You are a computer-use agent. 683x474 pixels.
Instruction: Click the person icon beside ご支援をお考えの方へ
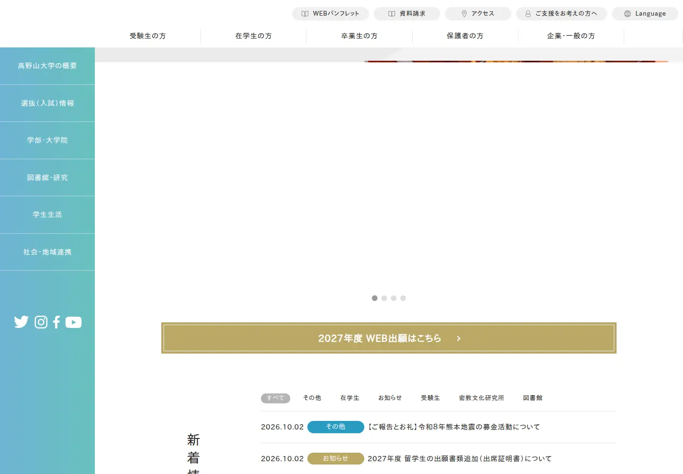point(528,14)
